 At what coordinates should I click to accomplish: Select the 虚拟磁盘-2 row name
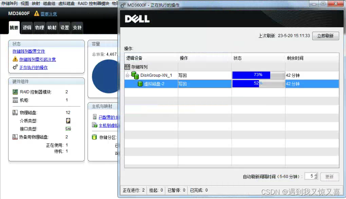[x=154, y=84]
